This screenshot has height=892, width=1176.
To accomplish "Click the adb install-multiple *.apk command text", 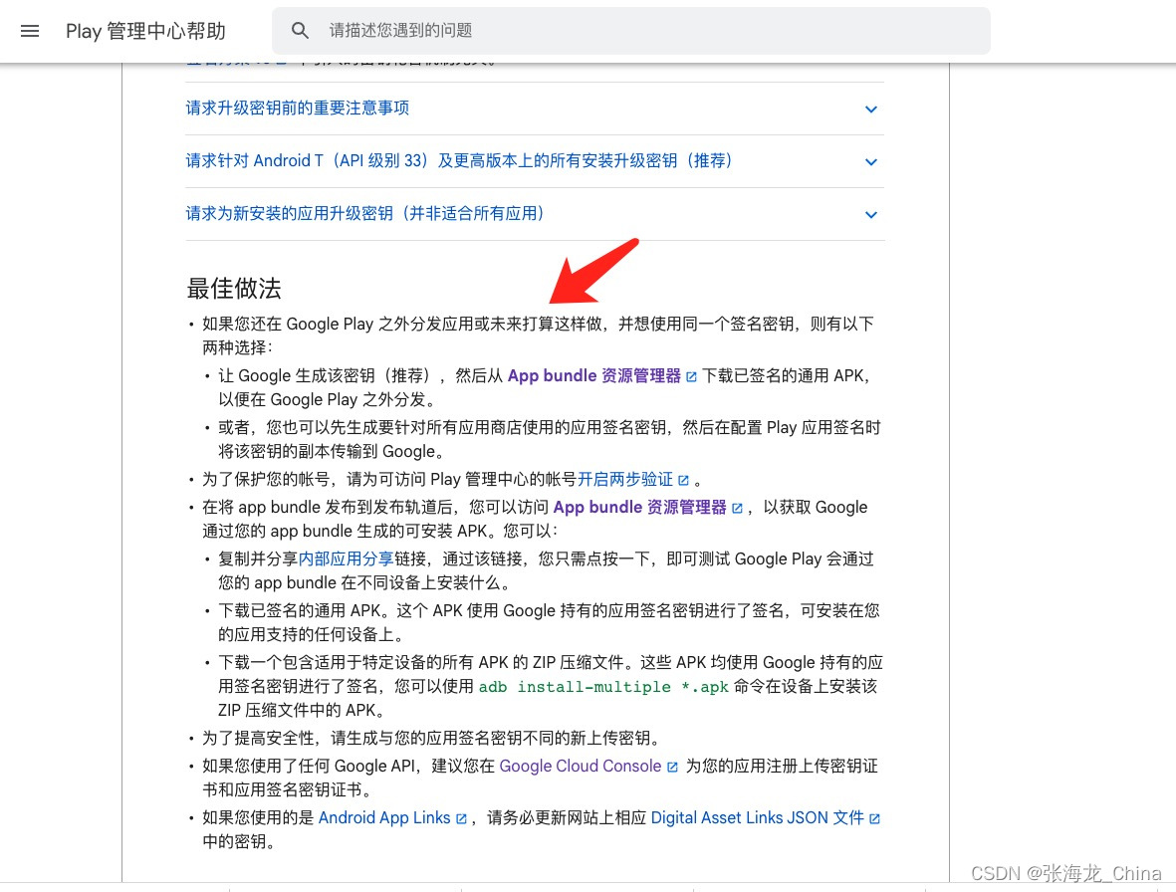I will tap(603, 687).
